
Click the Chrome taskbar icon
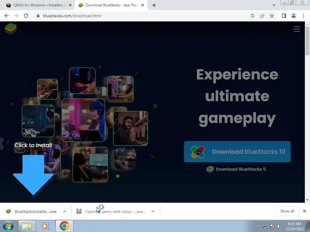(x=64, y=226)
